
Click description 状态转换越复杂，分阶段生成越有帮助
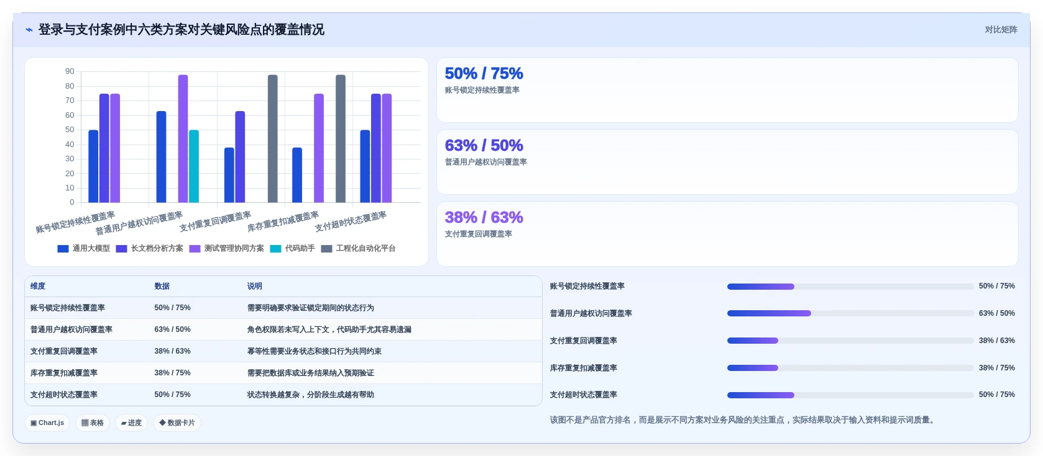coord(310,395)
